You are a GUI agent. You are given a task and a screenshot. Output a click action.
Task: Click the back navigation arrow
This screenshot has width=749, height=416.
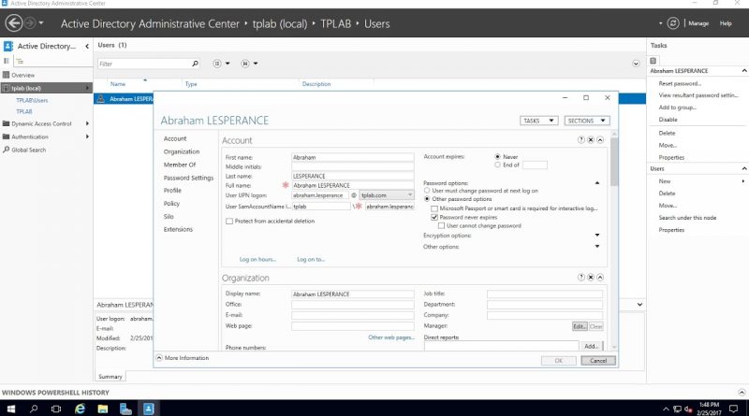click(x=14, y=22)
